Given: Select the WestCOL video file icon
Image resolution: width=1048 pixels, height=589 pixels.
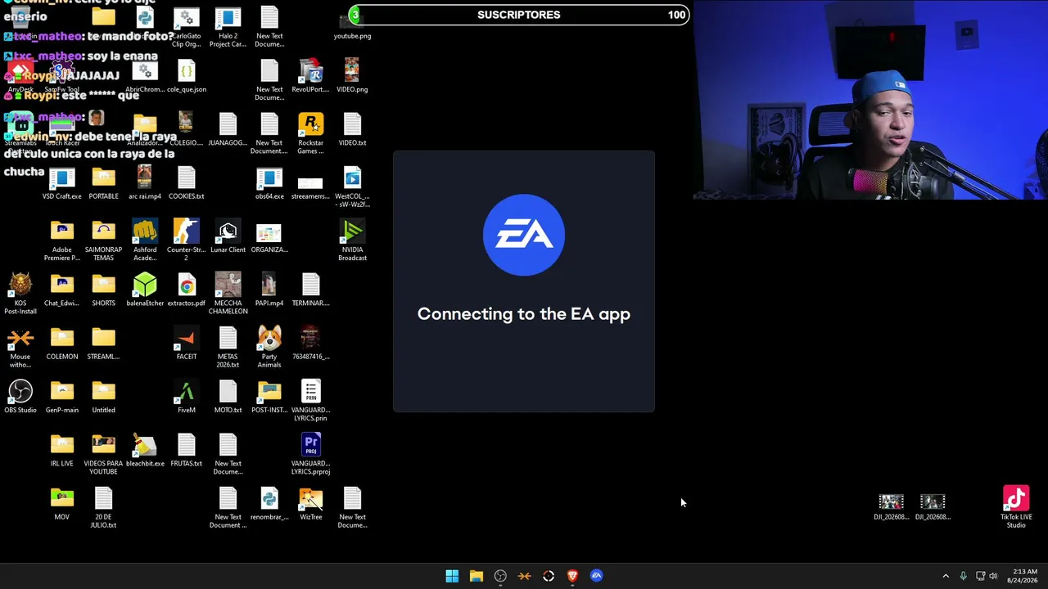Looking at the screenshot, I should tap(352, 178).
